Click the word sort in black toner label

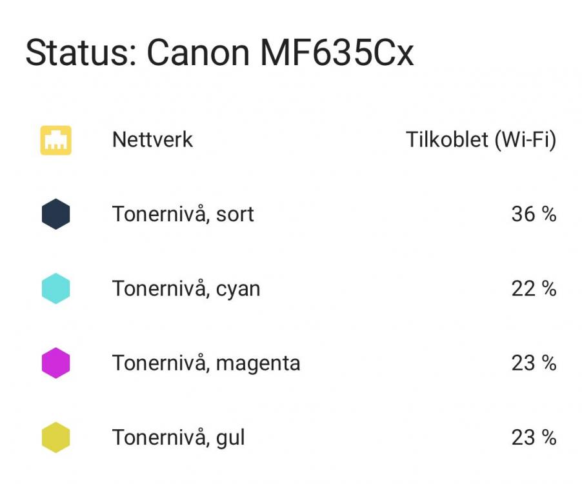coord(235,214)
